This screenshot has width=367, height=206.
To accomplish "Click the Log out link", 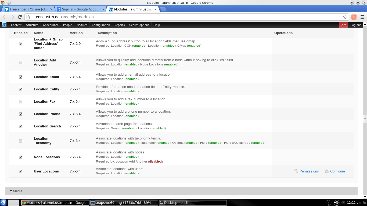I will pos(356,25).
